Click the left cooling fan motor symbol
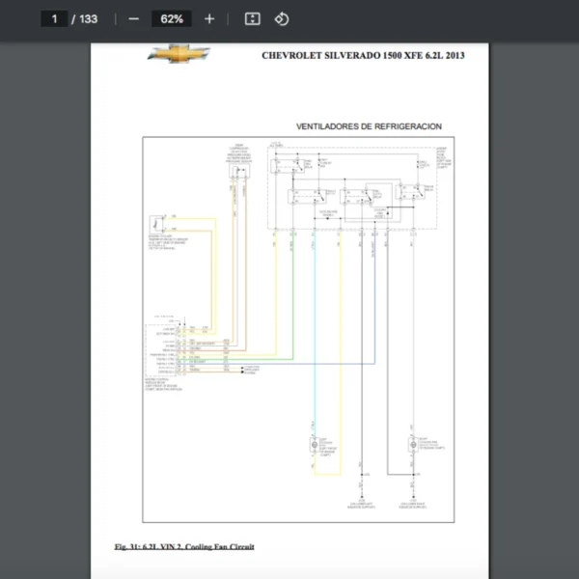Viewport: 579px width, 579px height. pos(315,444)
